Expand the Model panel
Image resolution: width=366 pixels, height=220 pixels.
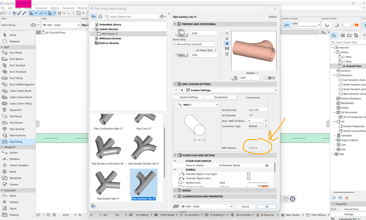(x=175, y=191)
